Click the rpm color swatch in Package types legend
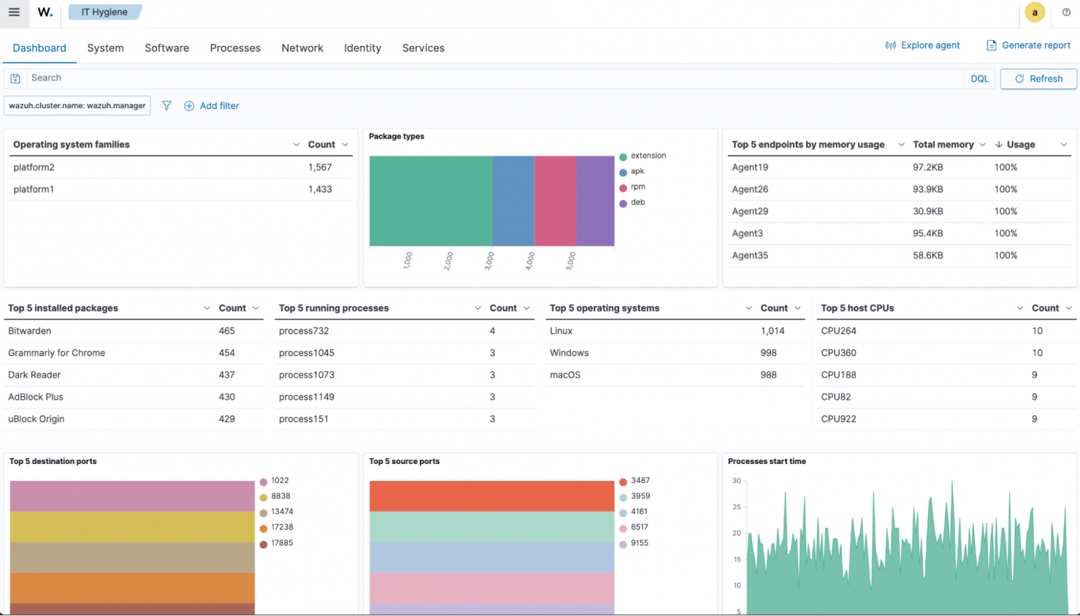 (x=623, y=187)
